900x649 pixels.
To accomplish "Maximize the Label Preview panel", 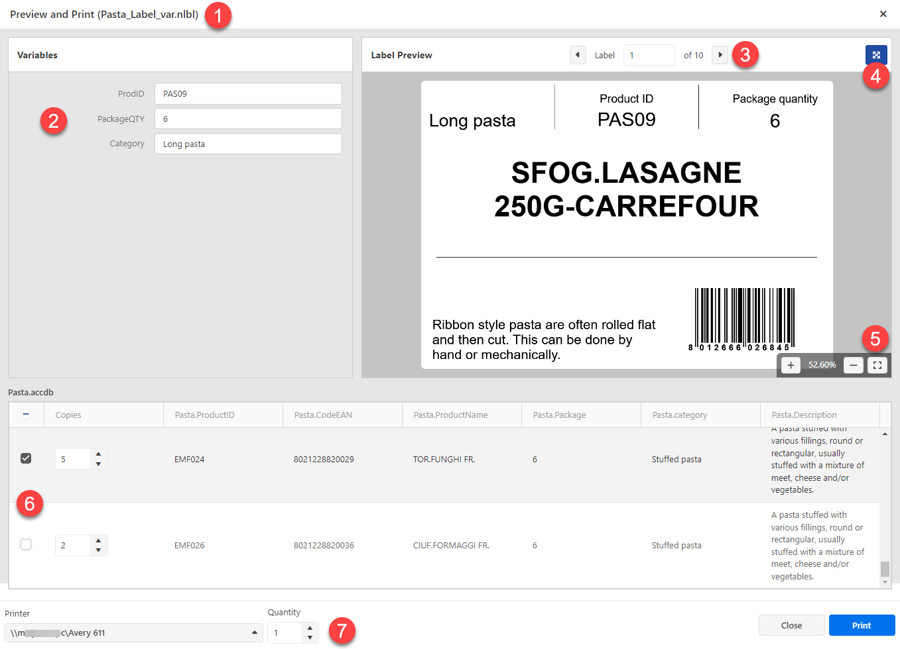I will point(875,55).
